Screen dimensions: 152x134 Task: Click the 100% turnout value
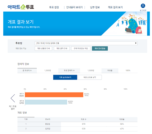(x=128, y=70)
